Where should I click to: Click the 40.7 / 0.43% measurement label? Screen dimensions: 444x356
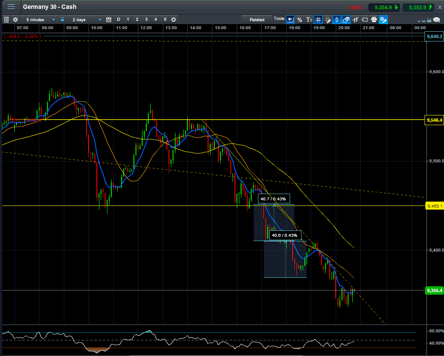click(273, 199)
